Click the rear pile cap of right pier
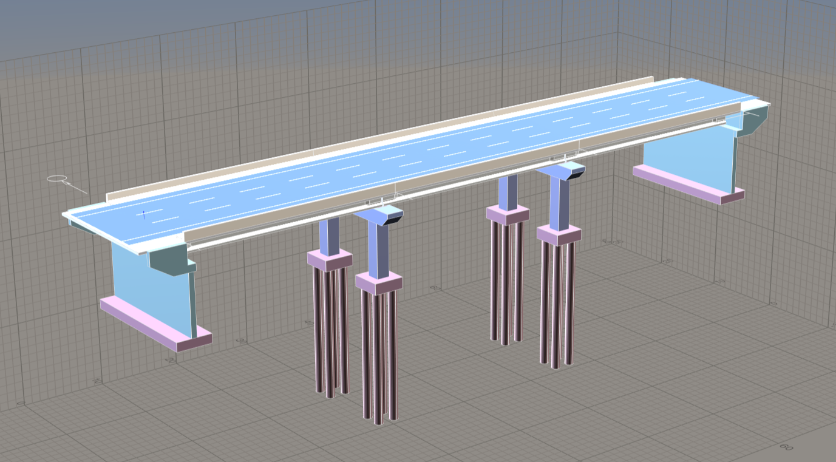The width and height of the screenshot is (836, 462). click(x=508, y=214)
